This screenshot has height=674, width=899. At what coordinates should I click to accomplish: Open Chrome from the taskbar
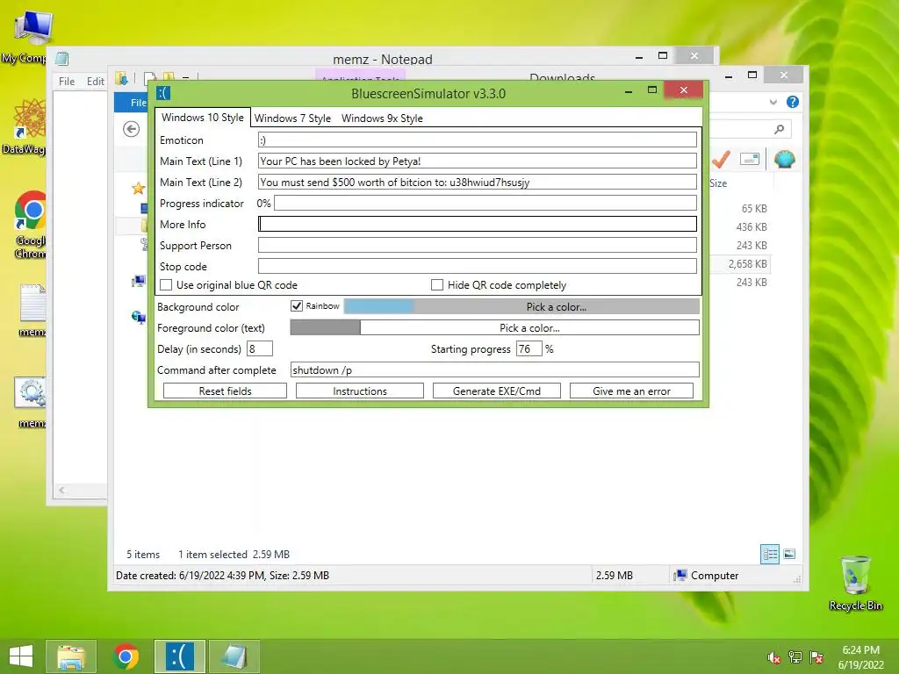[126, 656]
